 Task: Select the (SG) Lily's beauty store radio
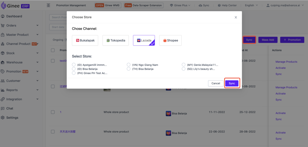tap(183, 69)
